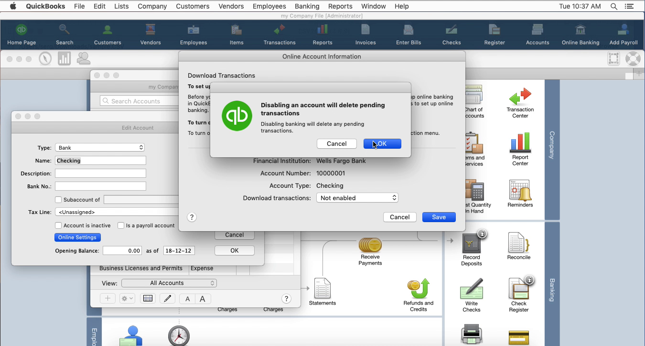Open Reconcile icon
The image size is (645, 346).
click(518, 246)
